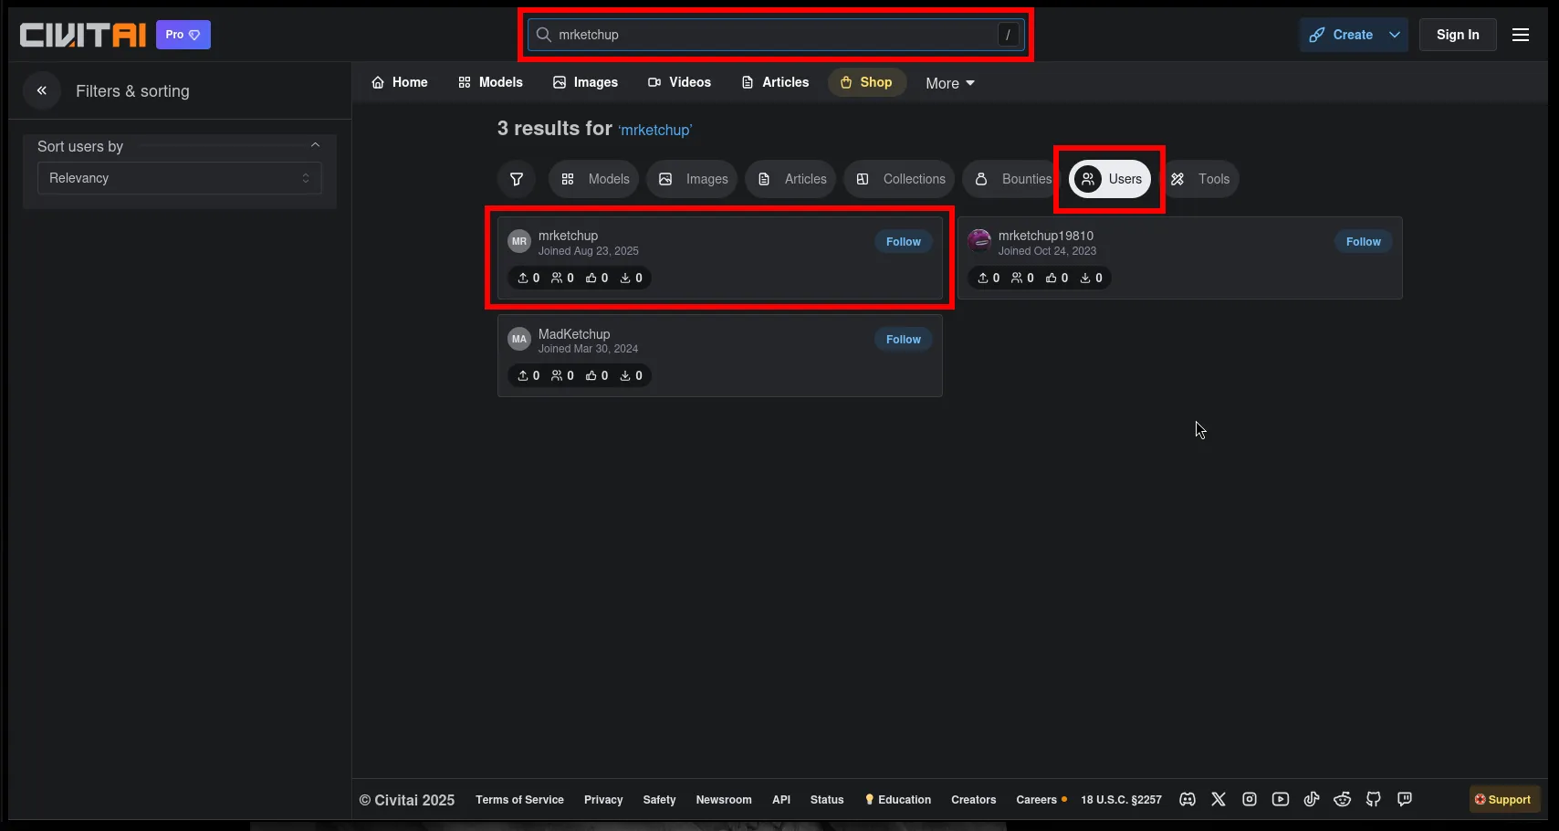The width and height of the screenshot is (1559, 831).
Task: Click the filter funnel icon
Action: click(517, 179)
